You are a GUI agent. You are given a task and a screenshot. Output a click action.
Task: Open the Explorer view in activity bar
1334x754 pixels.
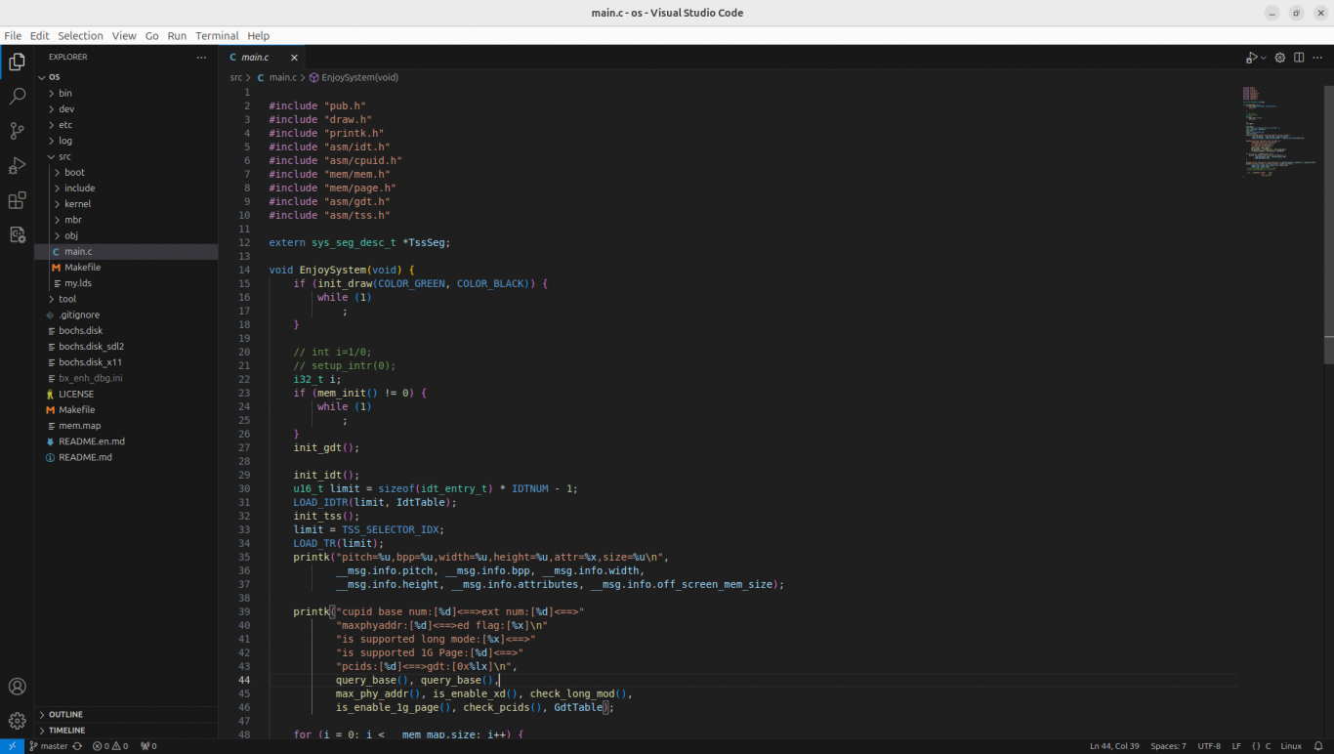[17, 63]
